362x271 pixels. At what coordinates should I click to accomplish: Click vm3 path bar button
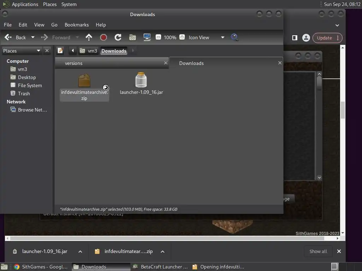[89, 51]
